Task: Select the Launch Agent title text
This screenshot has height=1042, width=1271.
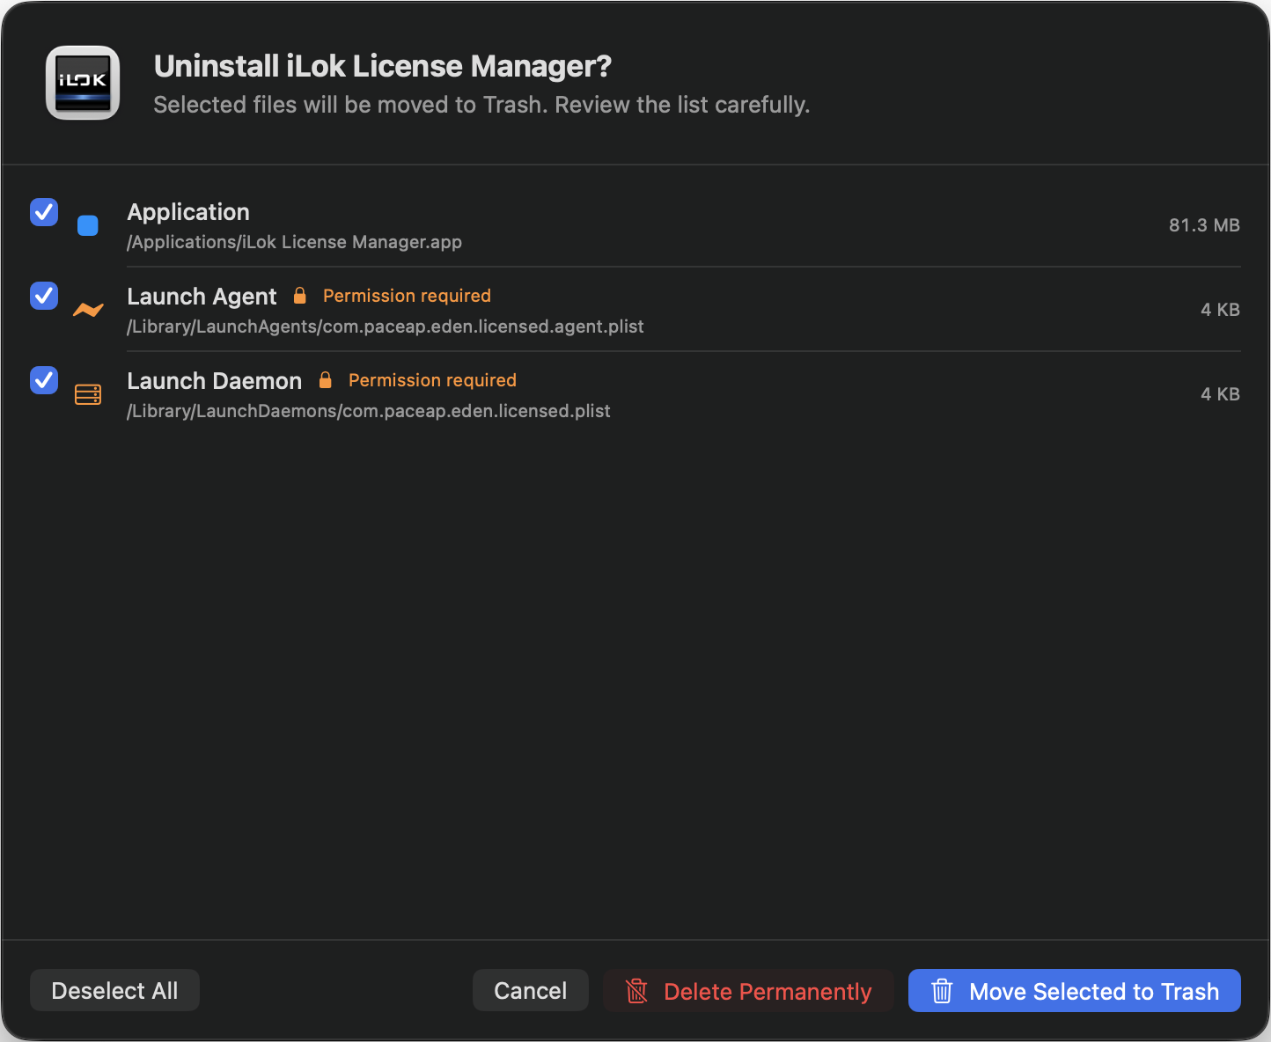Action: point(202,297)
